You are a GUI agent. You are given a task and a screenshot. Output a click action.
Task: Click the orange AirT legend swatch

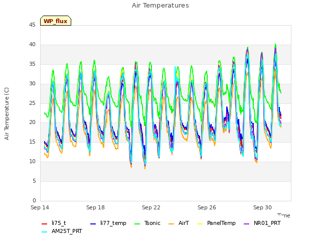[172, 224]
